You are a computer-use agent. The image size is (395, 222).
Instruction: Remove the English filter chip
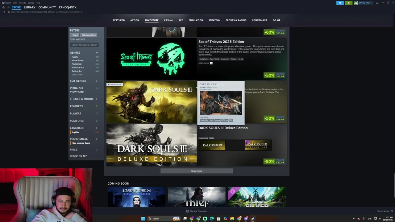click(x=75, y=35)
